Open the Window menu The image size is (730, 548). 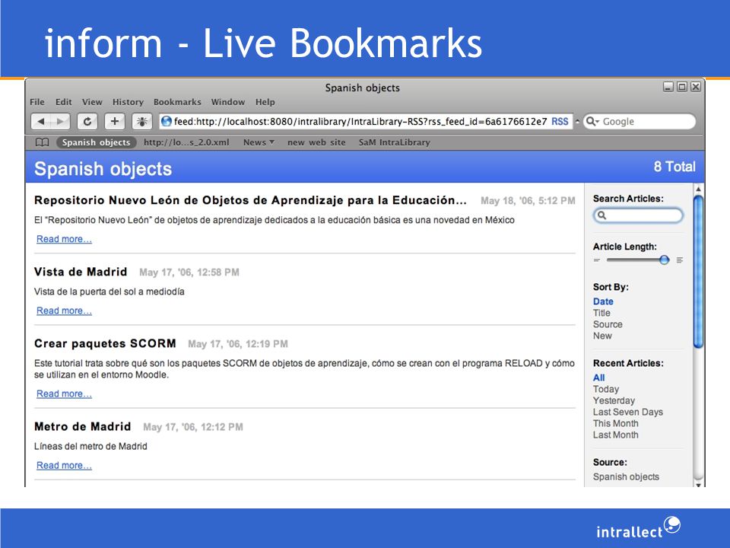pyautogui.click(x=228, y=102)
